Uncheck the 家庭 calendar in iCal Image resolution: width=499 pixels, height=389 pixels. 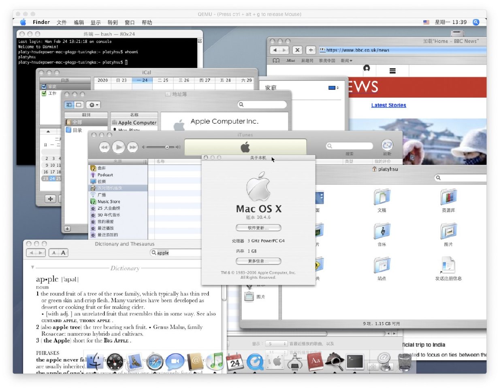pyautogui.click(x=44, y=87)
